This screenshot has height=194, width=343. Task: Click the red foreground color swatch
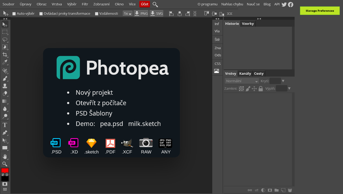[x=5, y=170]
